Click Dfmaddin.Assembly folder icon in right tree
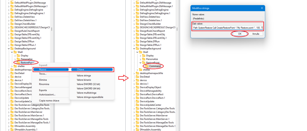The height and width of the screenshot is (131, 307). click(137, 130)
